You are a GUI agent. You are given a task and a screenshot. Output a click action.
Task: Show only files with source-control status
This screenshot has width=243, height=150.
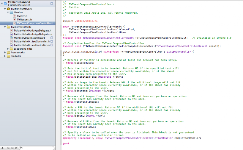12,148
